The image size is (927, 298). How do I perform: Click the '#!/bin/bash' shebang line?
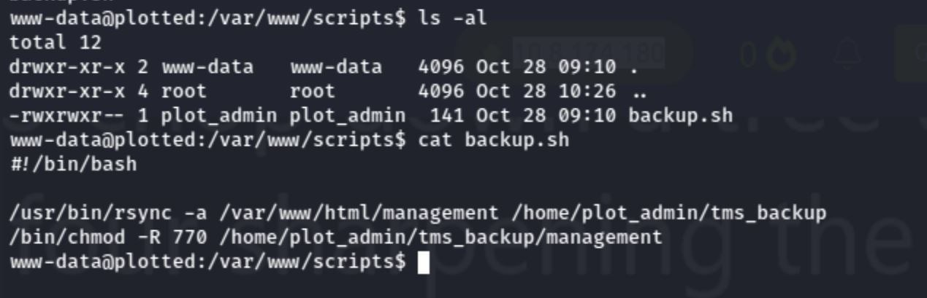click(x=73, y=164)
